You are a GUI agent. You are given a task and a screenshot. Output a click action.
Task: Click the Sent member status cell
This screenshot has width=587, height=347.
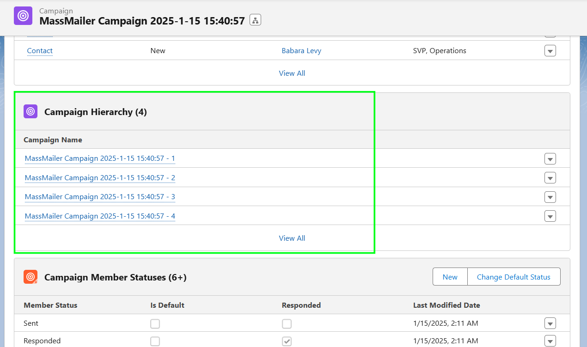(x=31, y=323)
